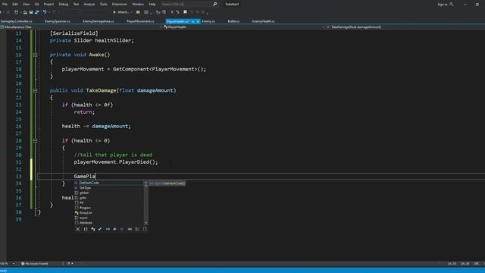This screenshot has width=485, height=273.
Task: Switch to the Bullet.cs tab
Action: [x=233, y=21]
